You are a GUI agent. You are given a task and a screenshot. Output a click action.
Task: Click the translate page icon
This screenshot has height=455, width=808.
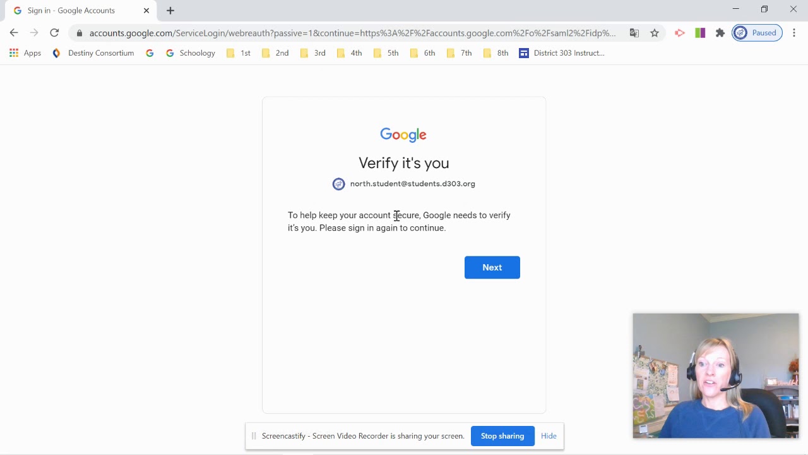pyautogui.click(x=634, y=33)
